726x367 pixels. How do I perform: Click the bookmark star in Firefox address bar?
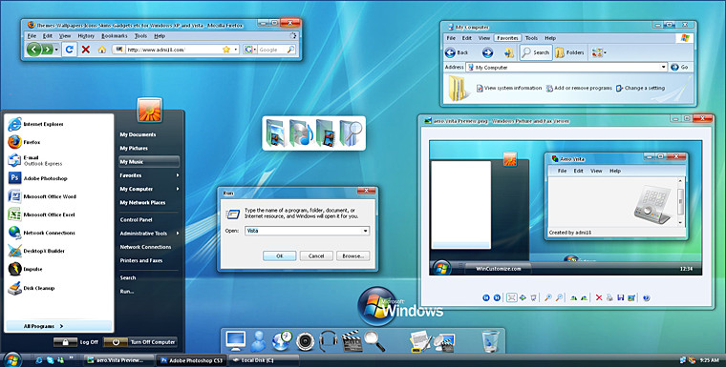(x=226, y=50)
